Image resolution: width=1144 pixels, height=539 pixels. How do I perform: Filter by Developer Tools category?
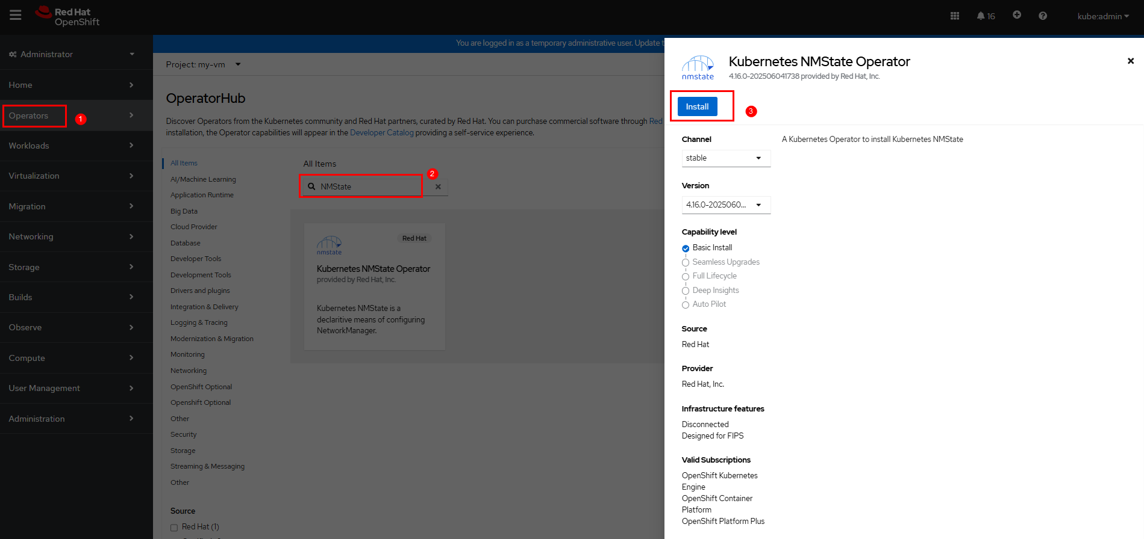tap(196, 259)
